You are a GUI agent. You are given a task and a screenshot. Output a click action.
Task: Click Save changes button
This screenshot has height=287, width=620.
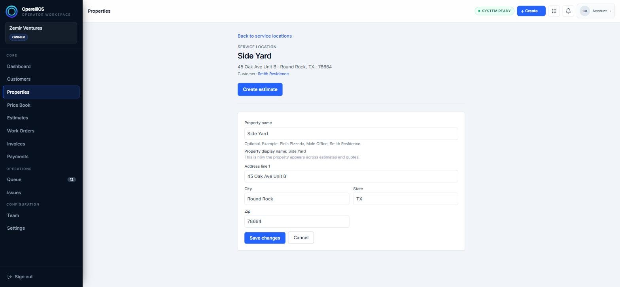(265, 238)
